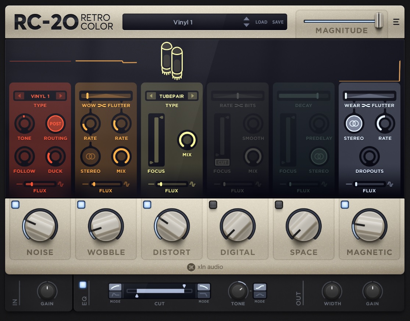Select the upper high-cut EQ mode icon
The height and width of the screenshot is (321, 410).
point(204,287)
